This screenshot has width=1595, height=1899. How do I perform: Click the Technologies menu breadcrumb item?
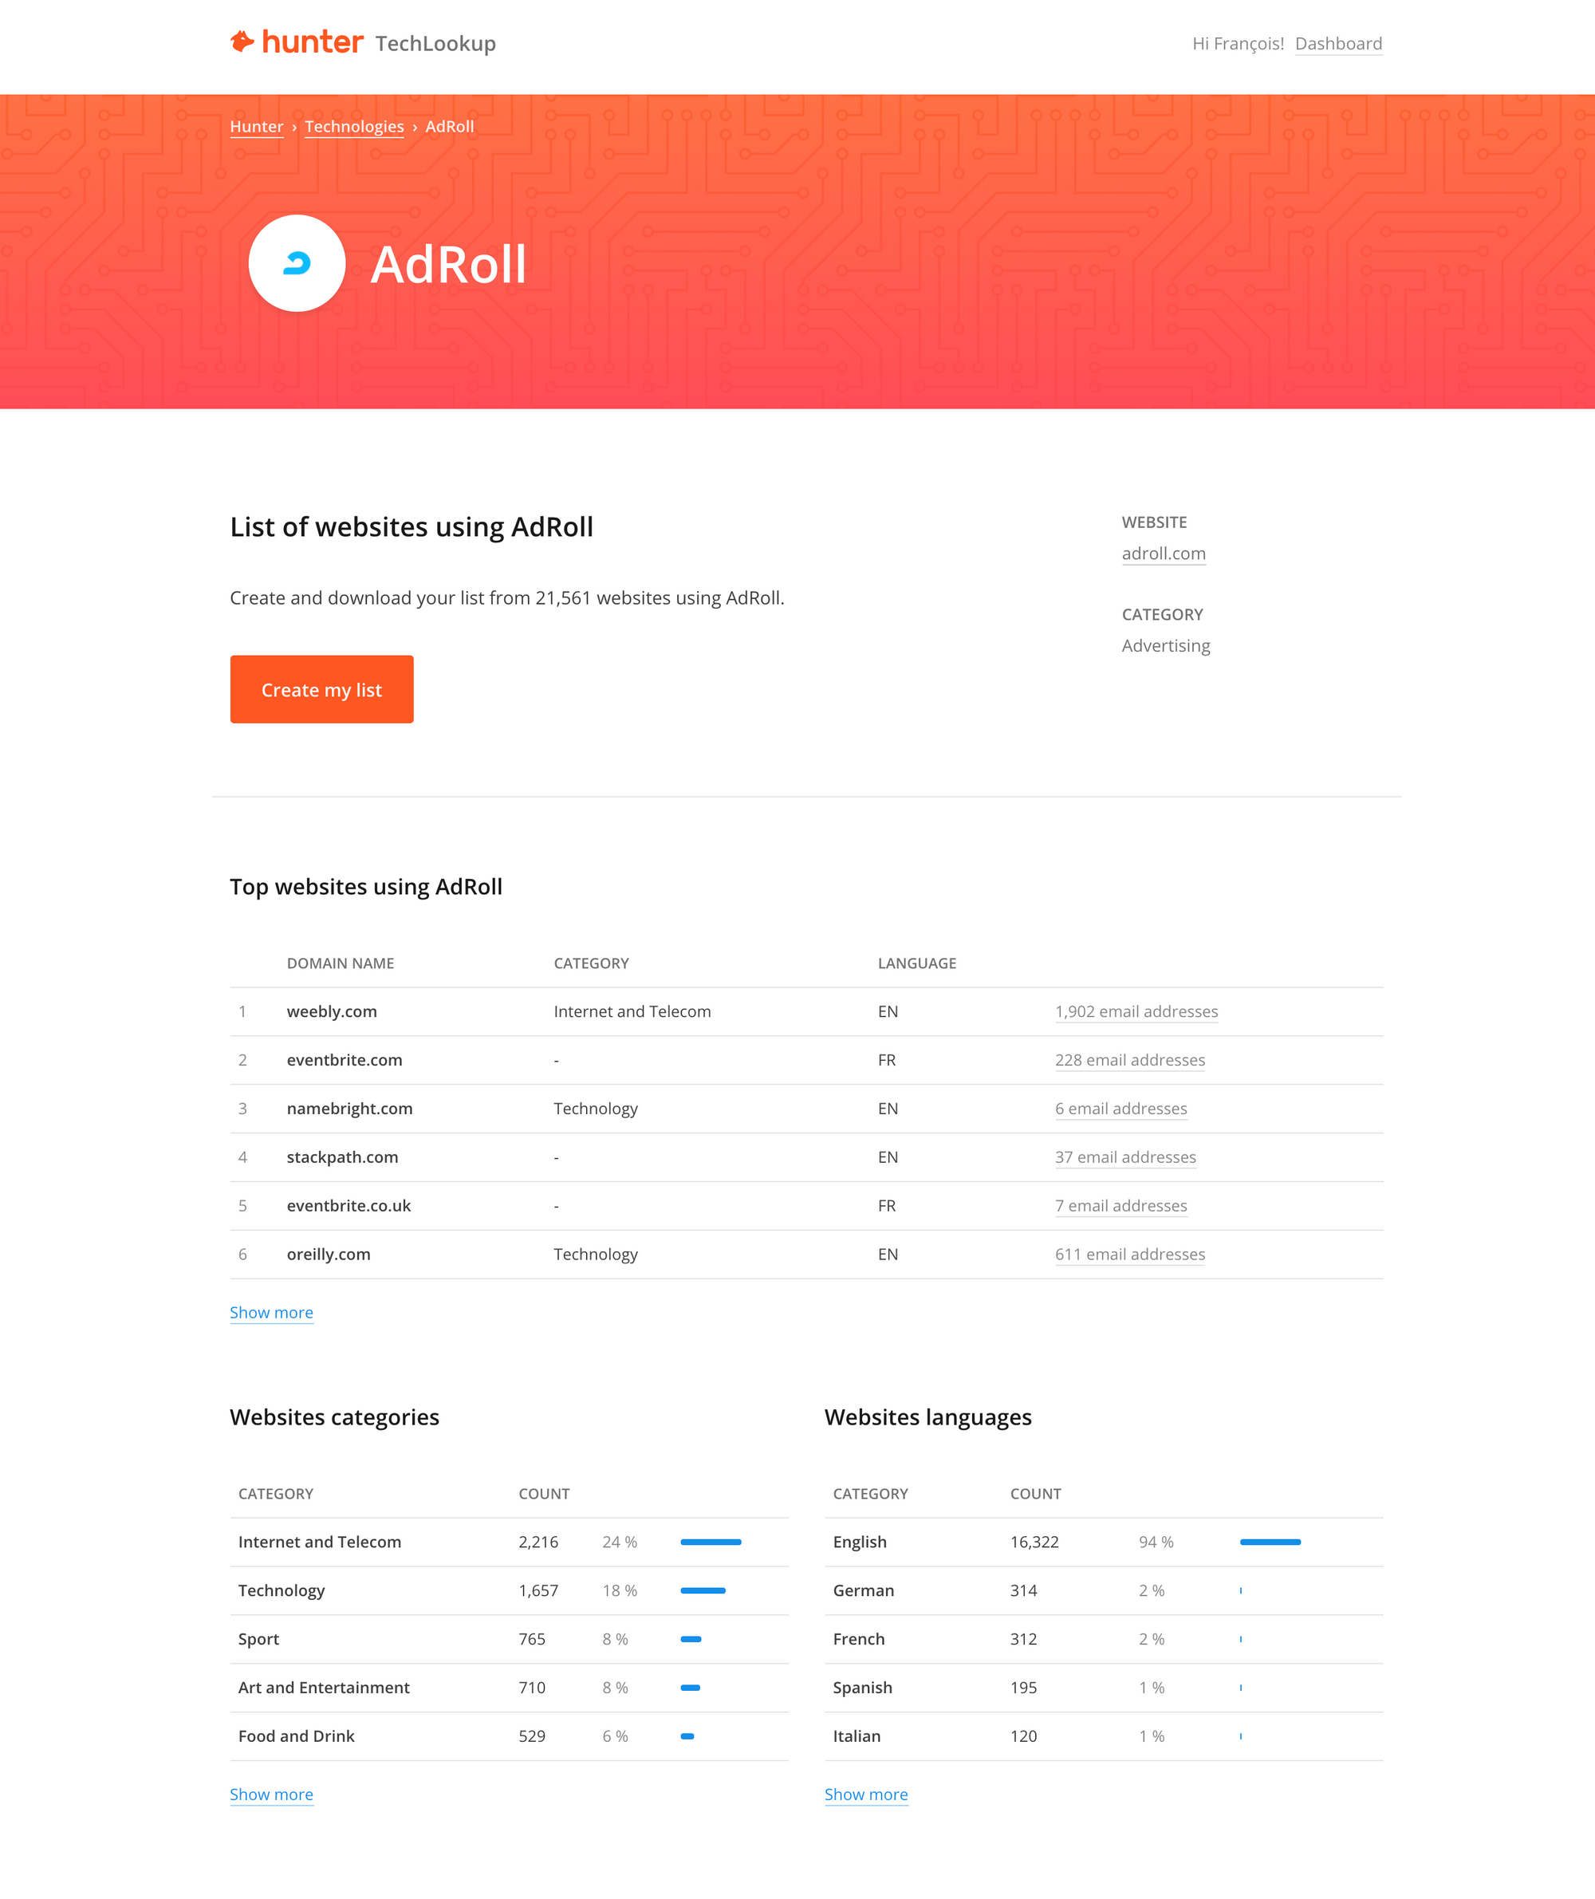click(352, 127)
